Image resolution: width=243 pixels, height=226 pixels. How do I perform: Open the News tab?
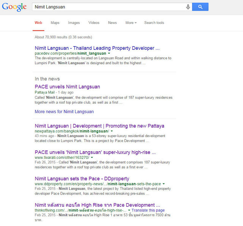pos(112,23)
